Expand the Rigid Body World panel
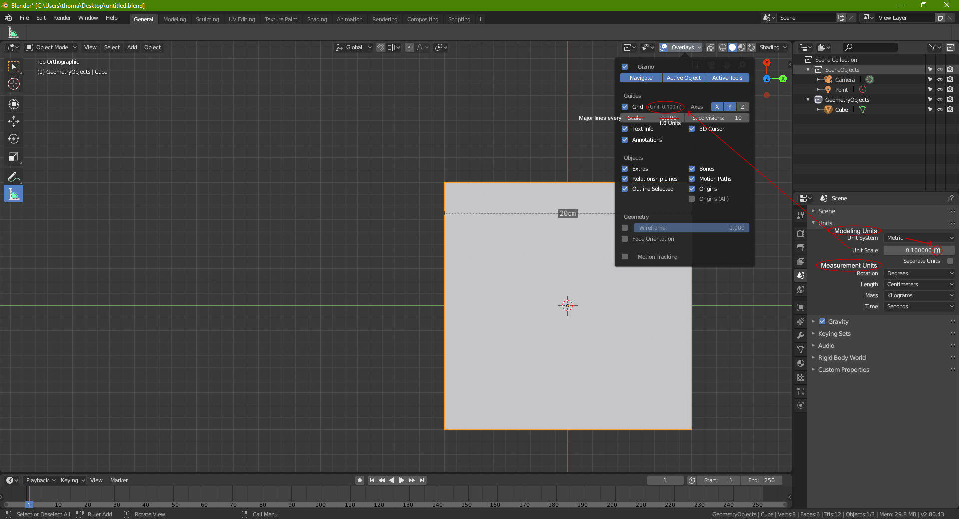Image resolution: width=959 pixels, height=519 pixels. pos(842,358)
